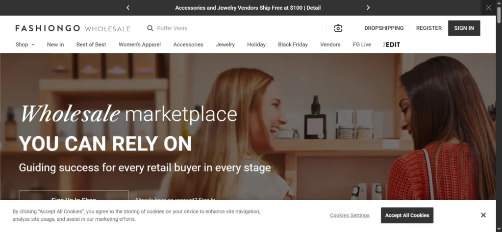
Task: Open the Black Friday page
Action: 293,44
